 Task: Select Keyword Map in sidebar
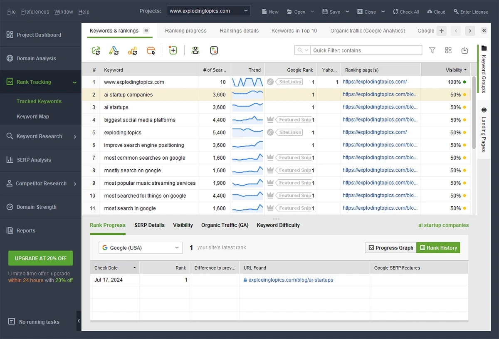pos(33,116)
